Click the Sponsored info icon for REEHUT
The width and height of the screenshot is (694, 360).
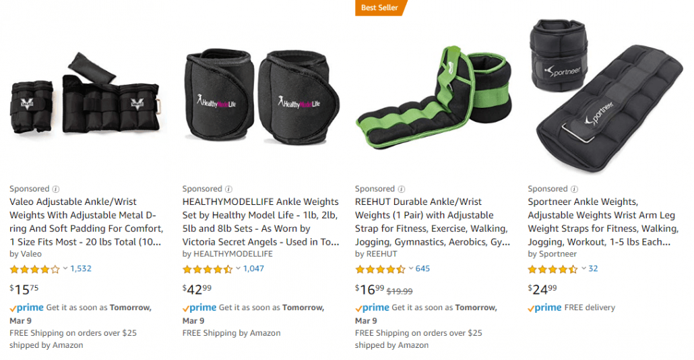pyautogui.click(x=401, y=189)
